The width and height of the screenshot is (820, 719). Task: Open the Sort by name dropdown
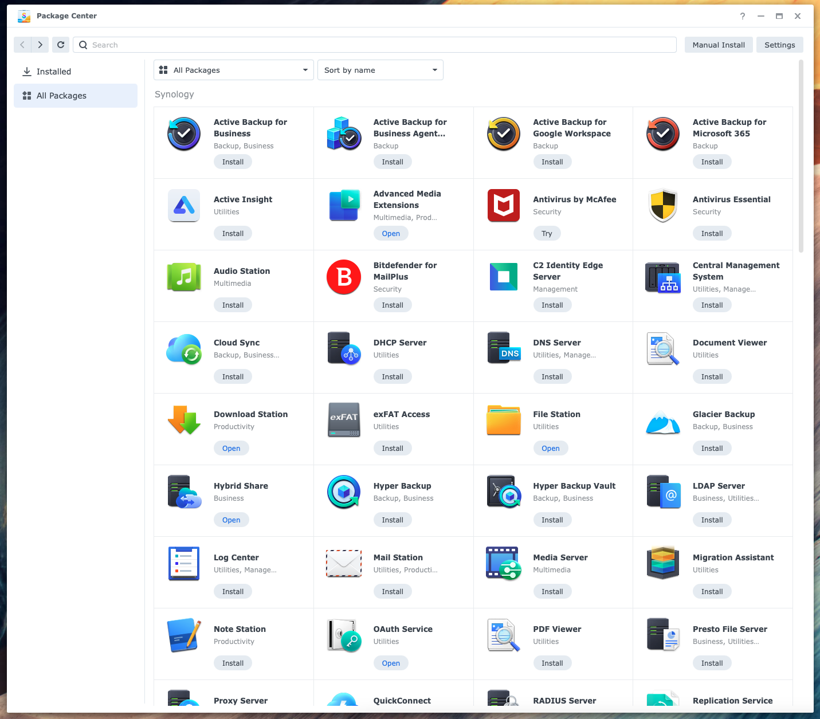coord(380,70)
